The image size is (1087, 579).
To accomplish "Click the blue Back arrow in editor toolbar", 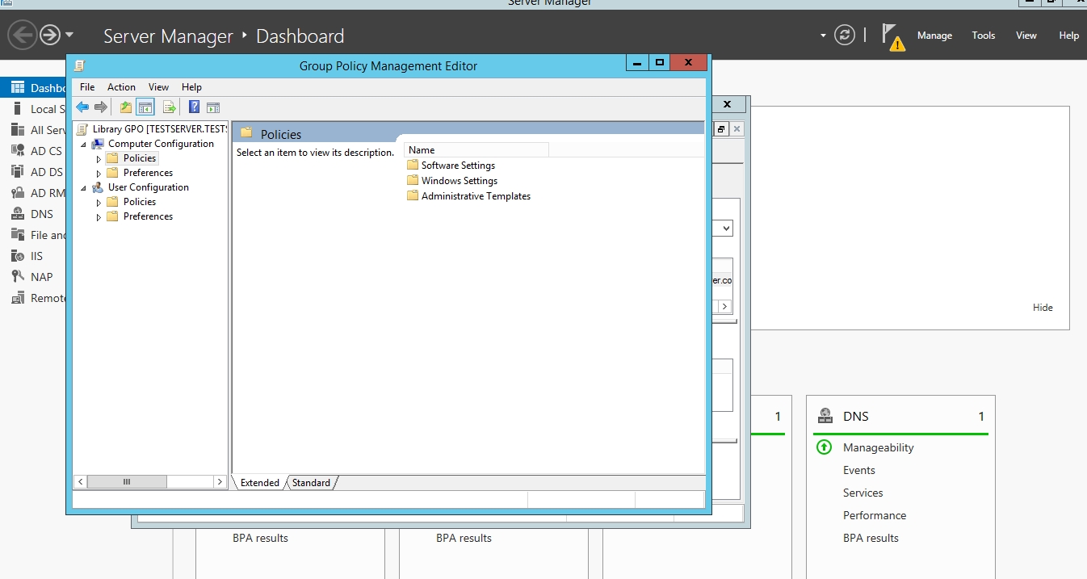I will coord(82,107).
